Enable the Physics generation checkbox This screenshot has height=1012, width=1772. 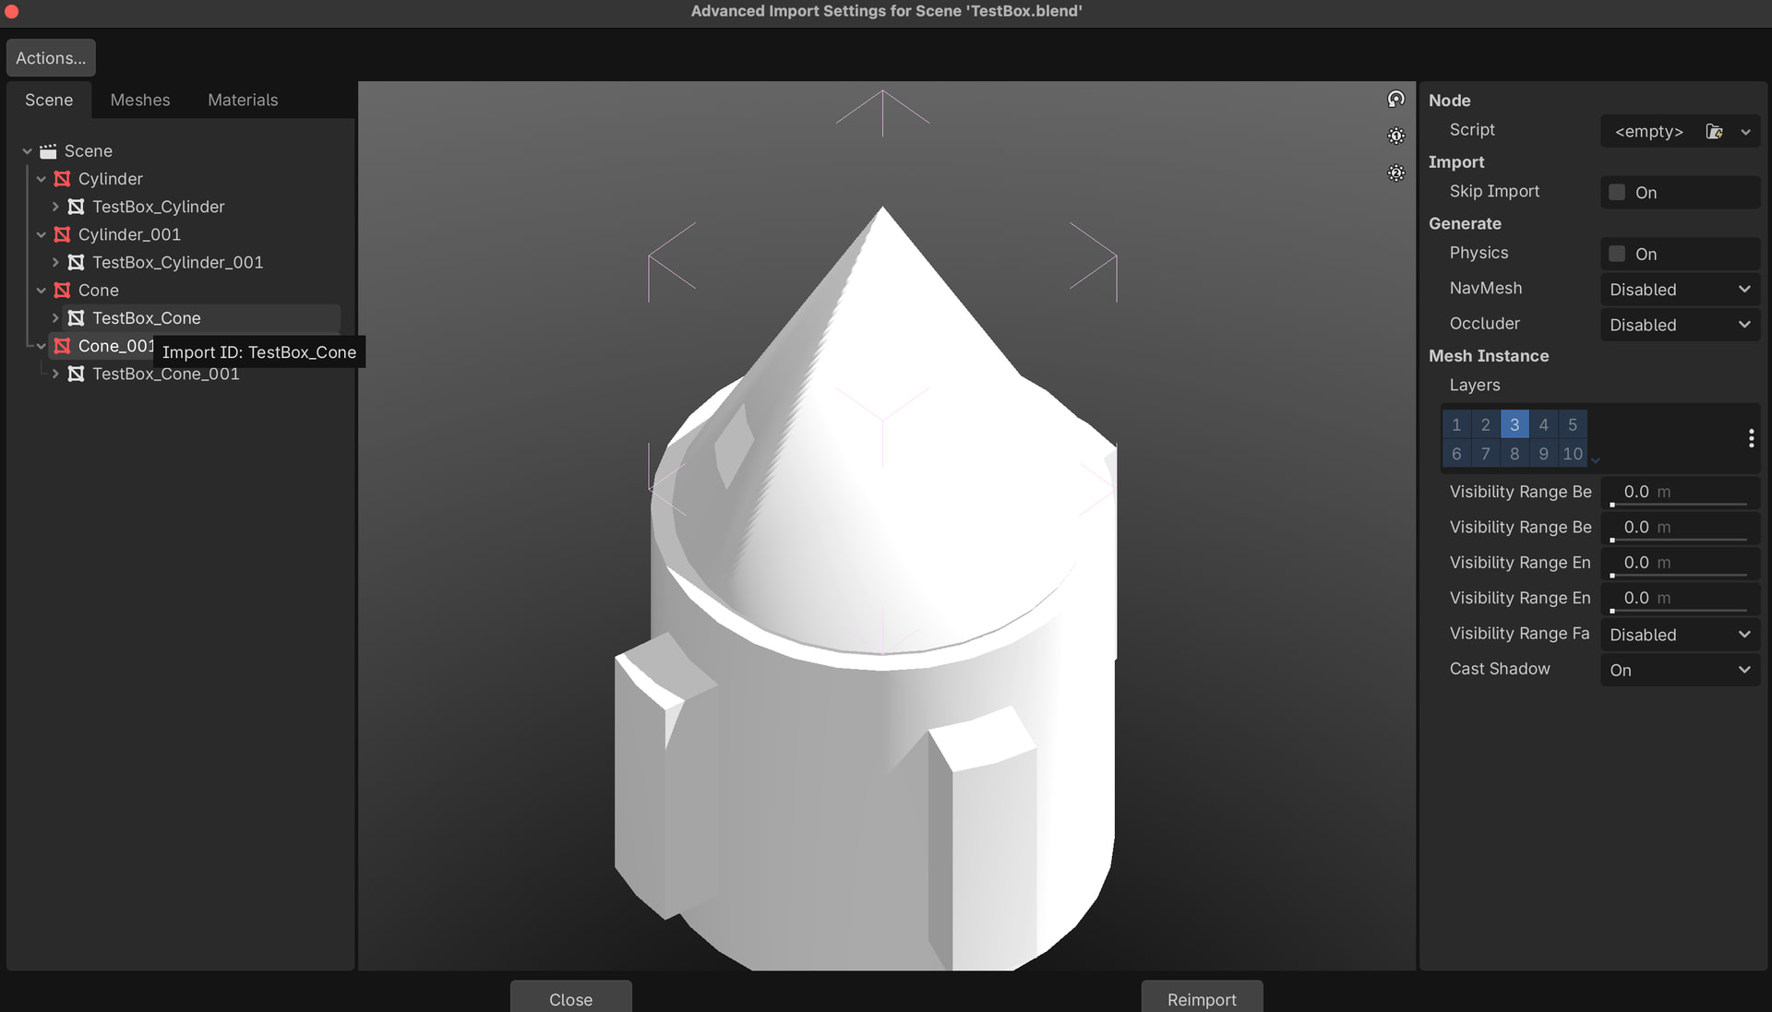(x=1617, y=254)
